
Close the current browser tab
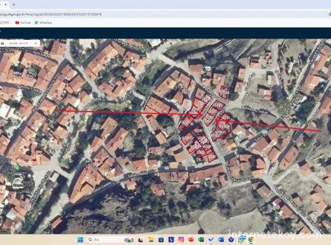click(6, 4)
